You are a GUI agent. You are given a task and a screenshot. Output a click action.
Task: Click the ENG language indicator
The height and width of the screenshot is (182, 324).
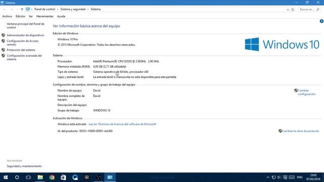[x=300, y=177]
